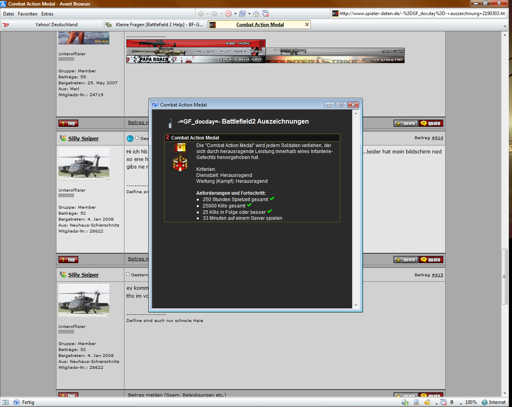Click the BF2 favicon in the address bar

point(335,14)
